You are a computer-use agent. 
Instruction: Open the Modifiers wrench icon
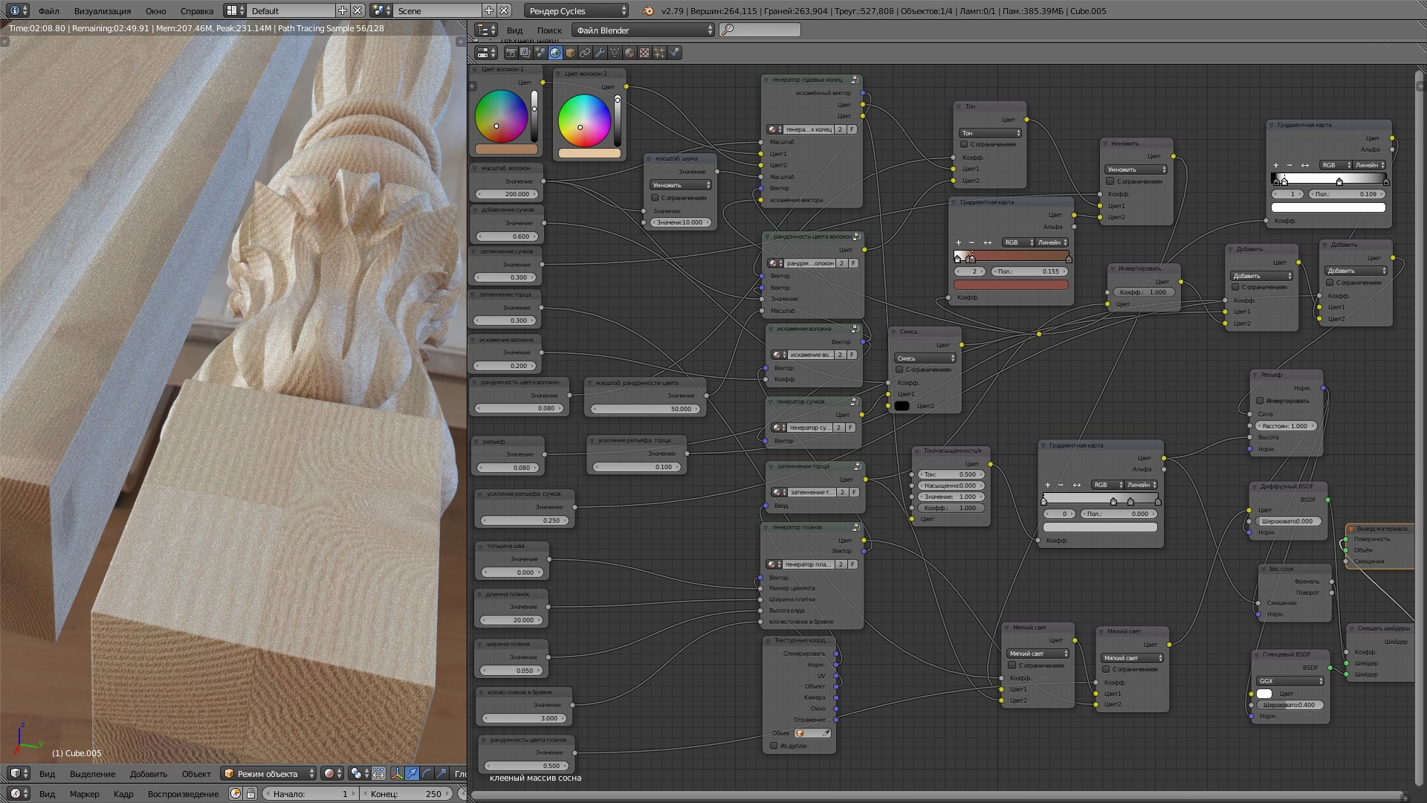click(x=600, y=53)
